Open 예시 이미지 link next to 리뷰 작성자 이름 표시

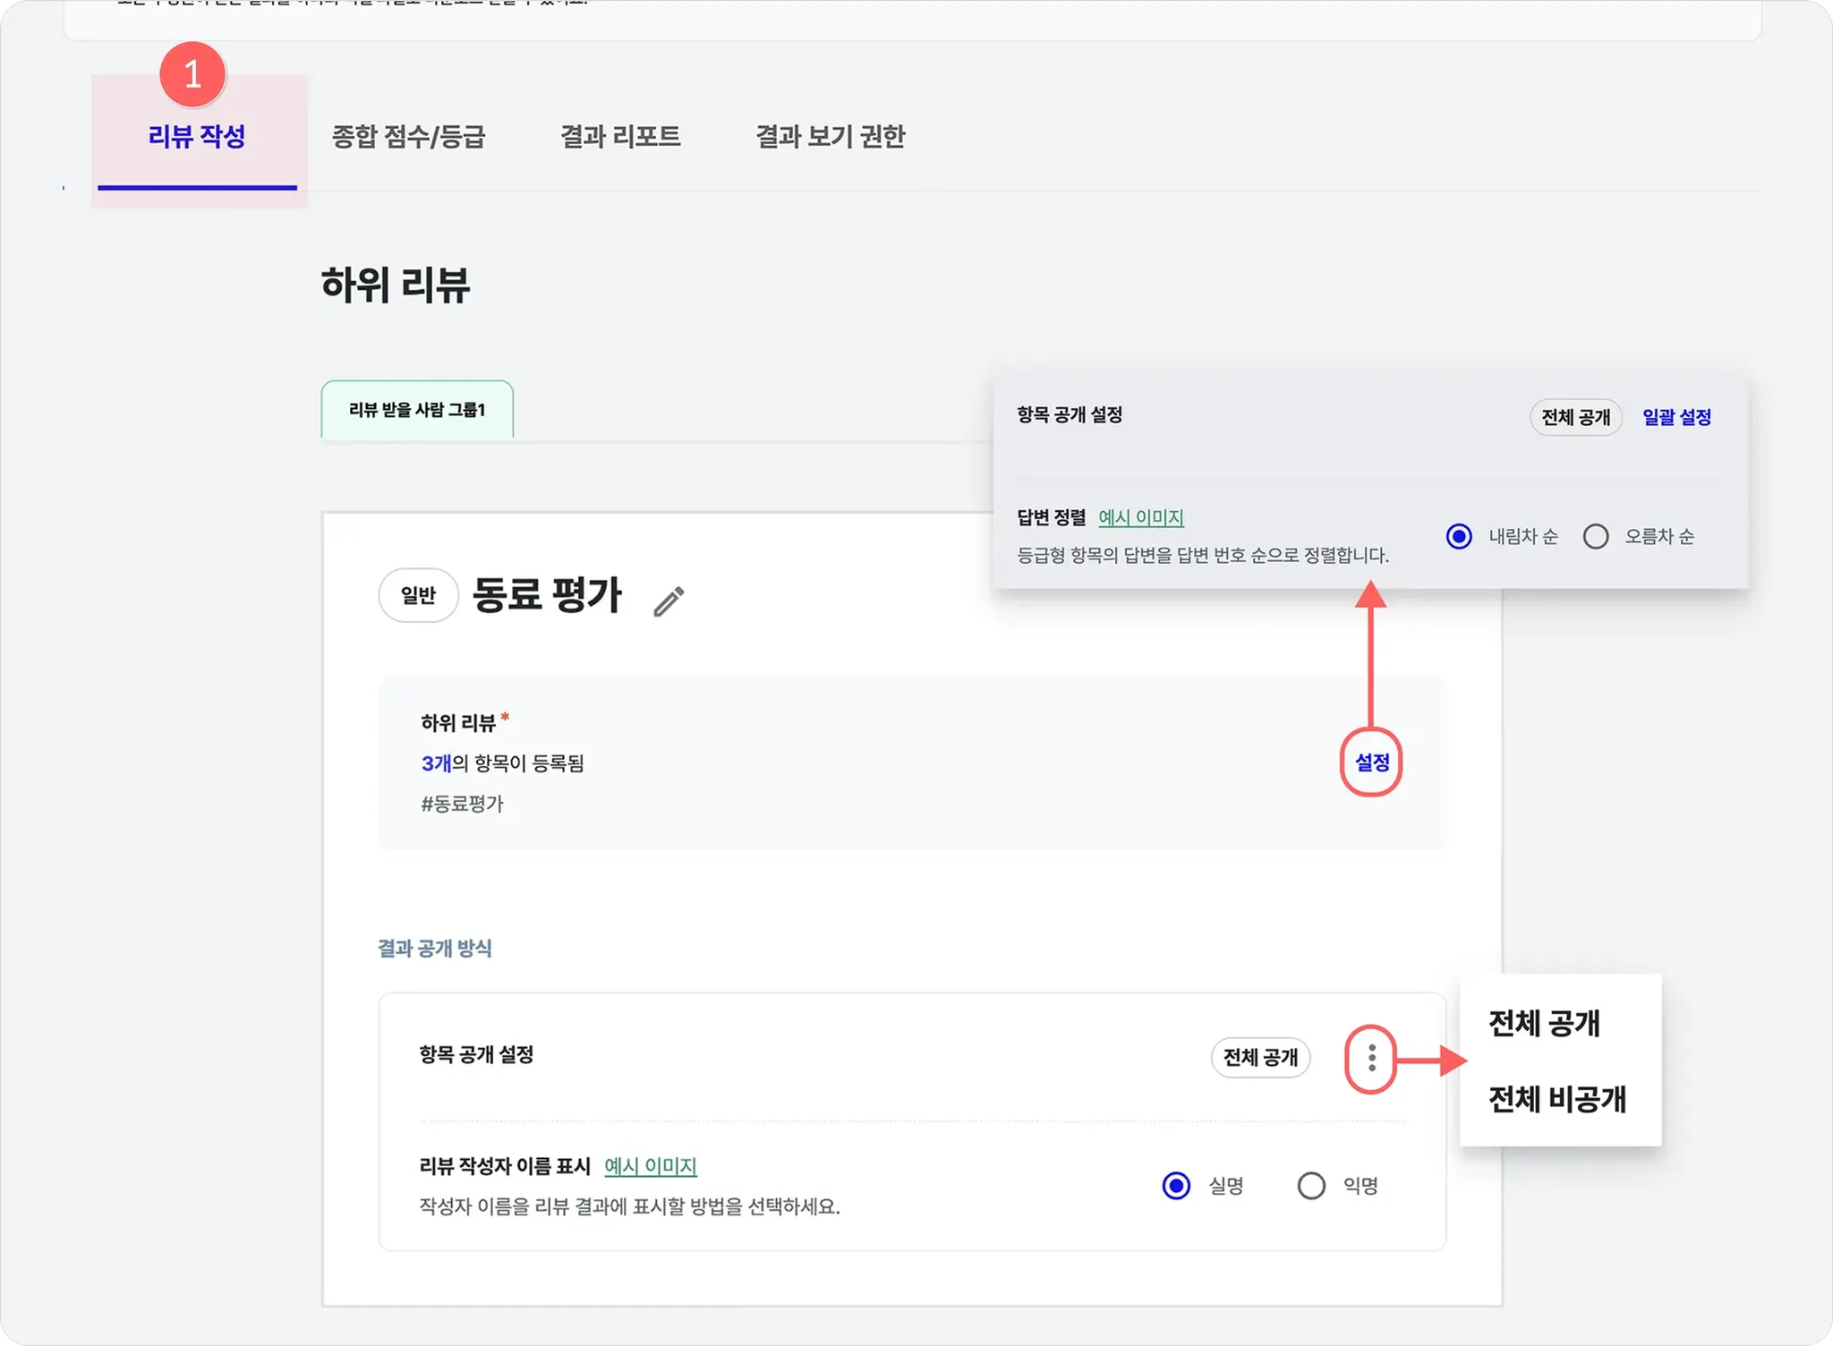pos(651,1166)
